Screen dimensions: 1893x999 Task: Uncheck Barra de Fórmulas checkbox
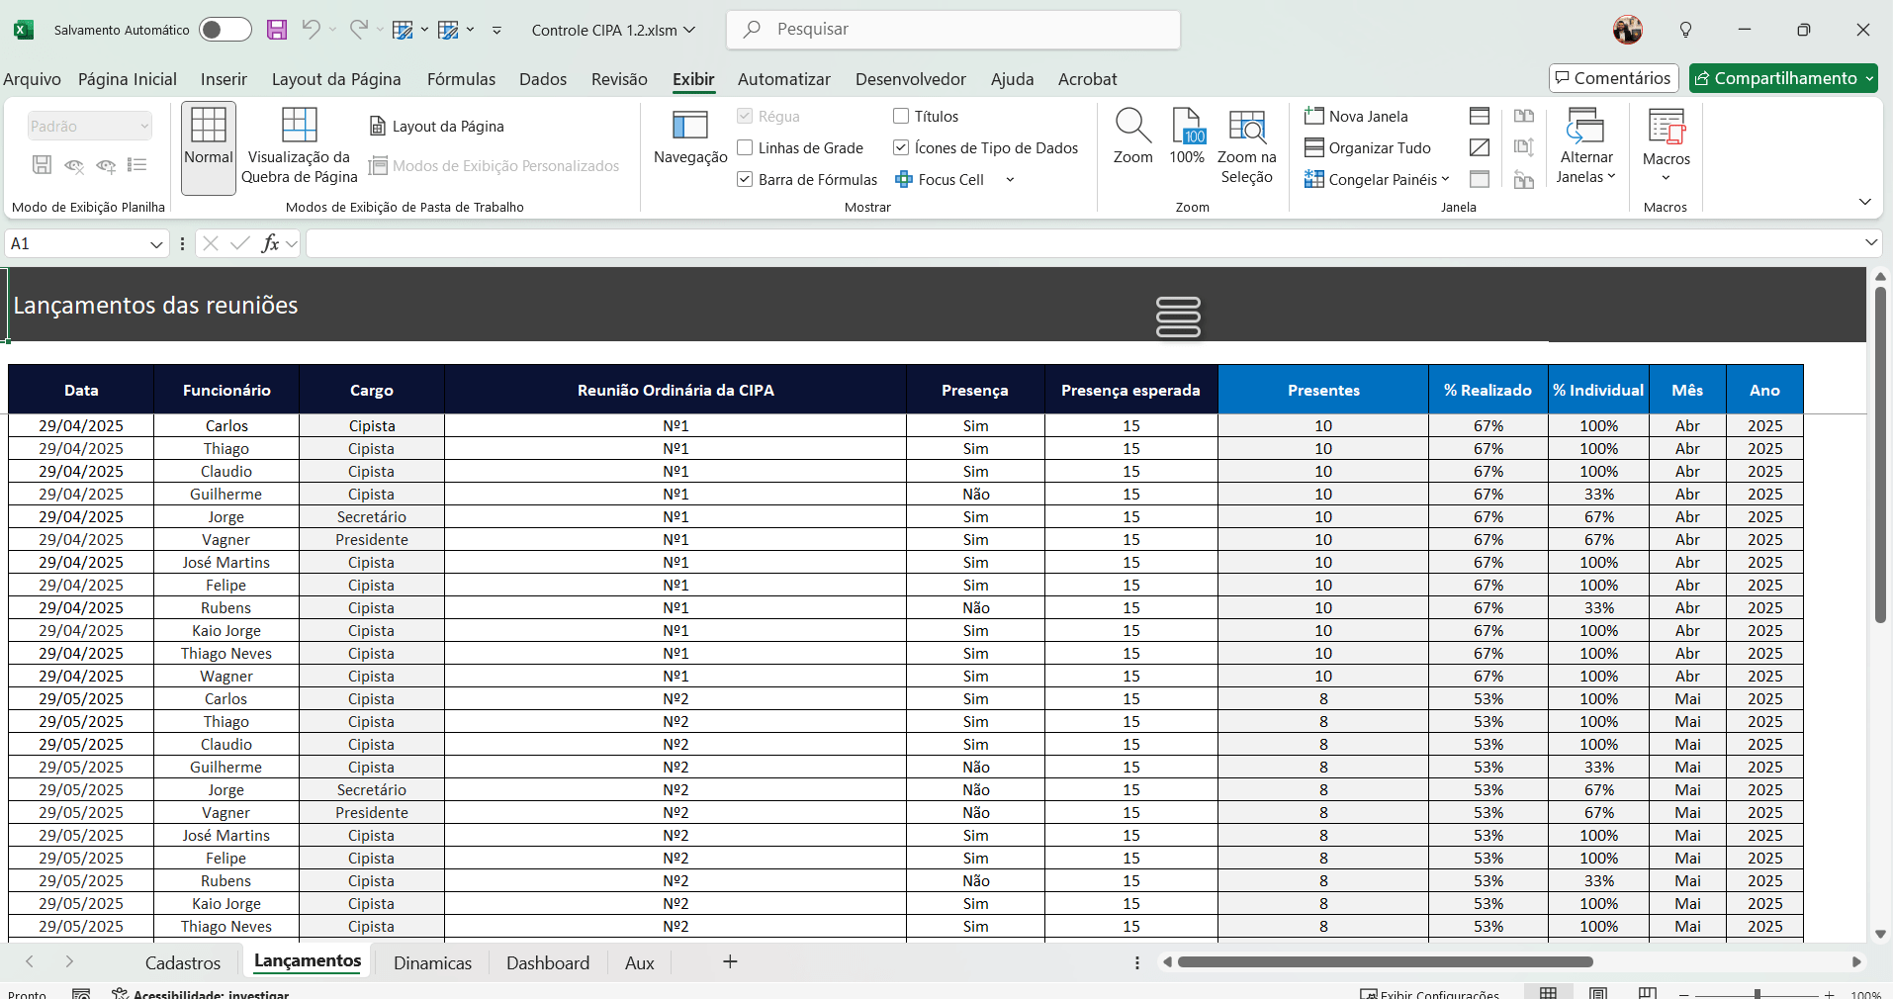click(x=746, y=179)
